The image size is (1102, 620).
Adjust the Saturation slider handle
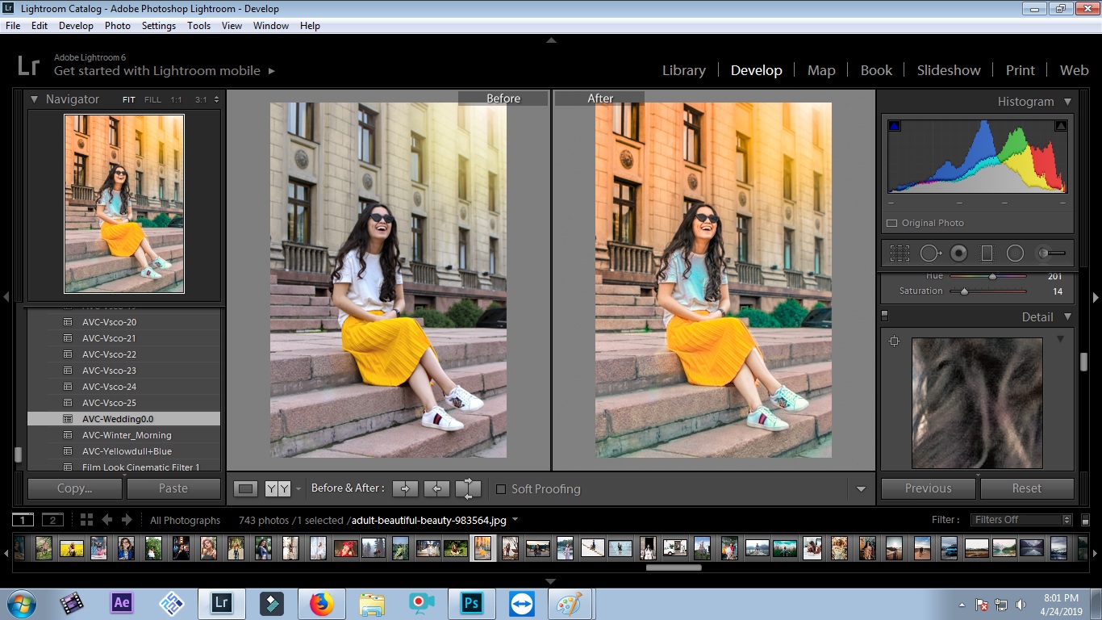click(x=964, y=291)
